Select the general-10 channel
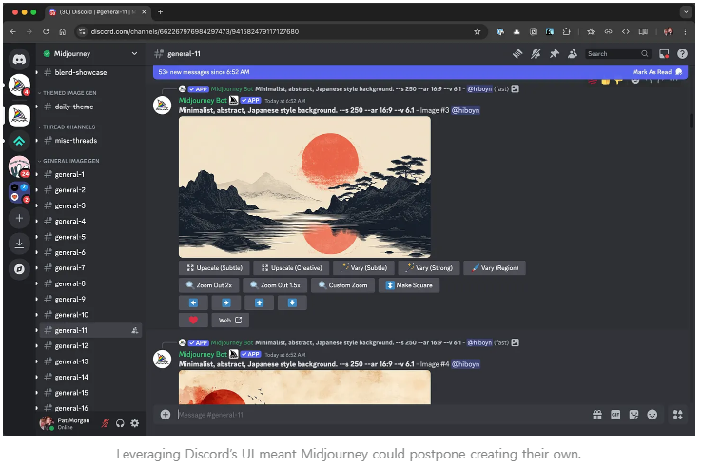The width and height of the screenshot is (702, 468). click(x=91, y=315)
